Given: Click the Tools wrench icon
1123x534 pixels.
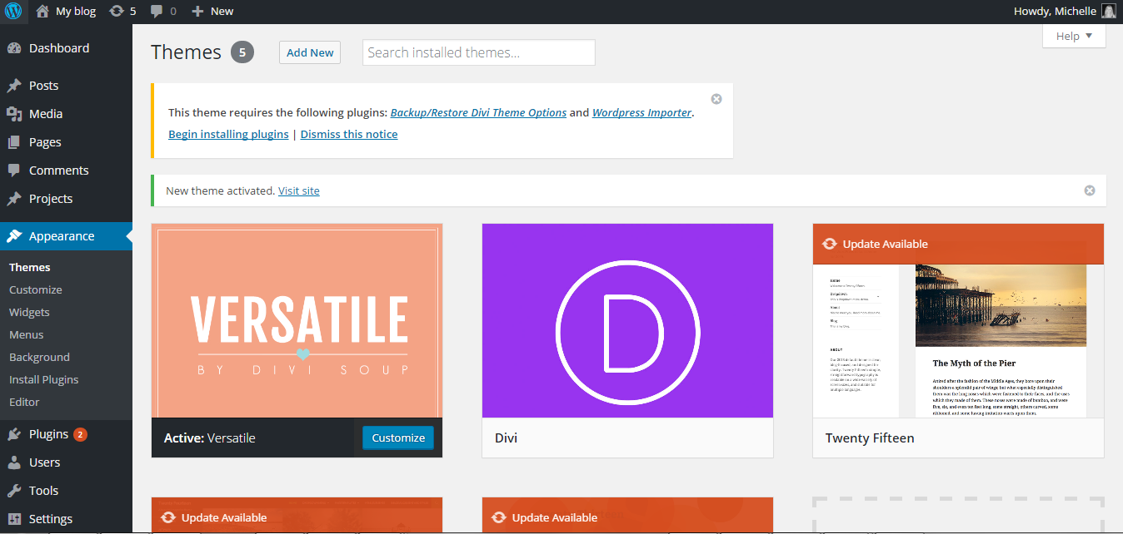Looking at the screenshot, I should [14, 491].
